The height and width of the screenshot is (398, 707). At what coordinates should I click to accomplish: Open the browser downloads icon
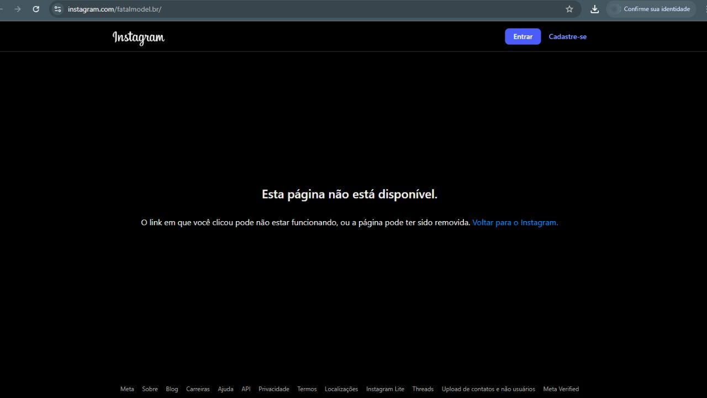pyautogui.click(x=594, y=9)
